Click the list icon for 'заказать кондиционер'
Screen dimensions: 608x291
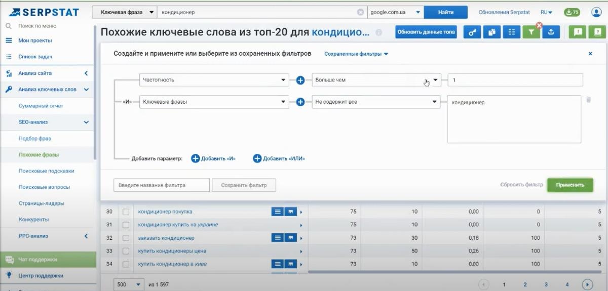[277, 237]
